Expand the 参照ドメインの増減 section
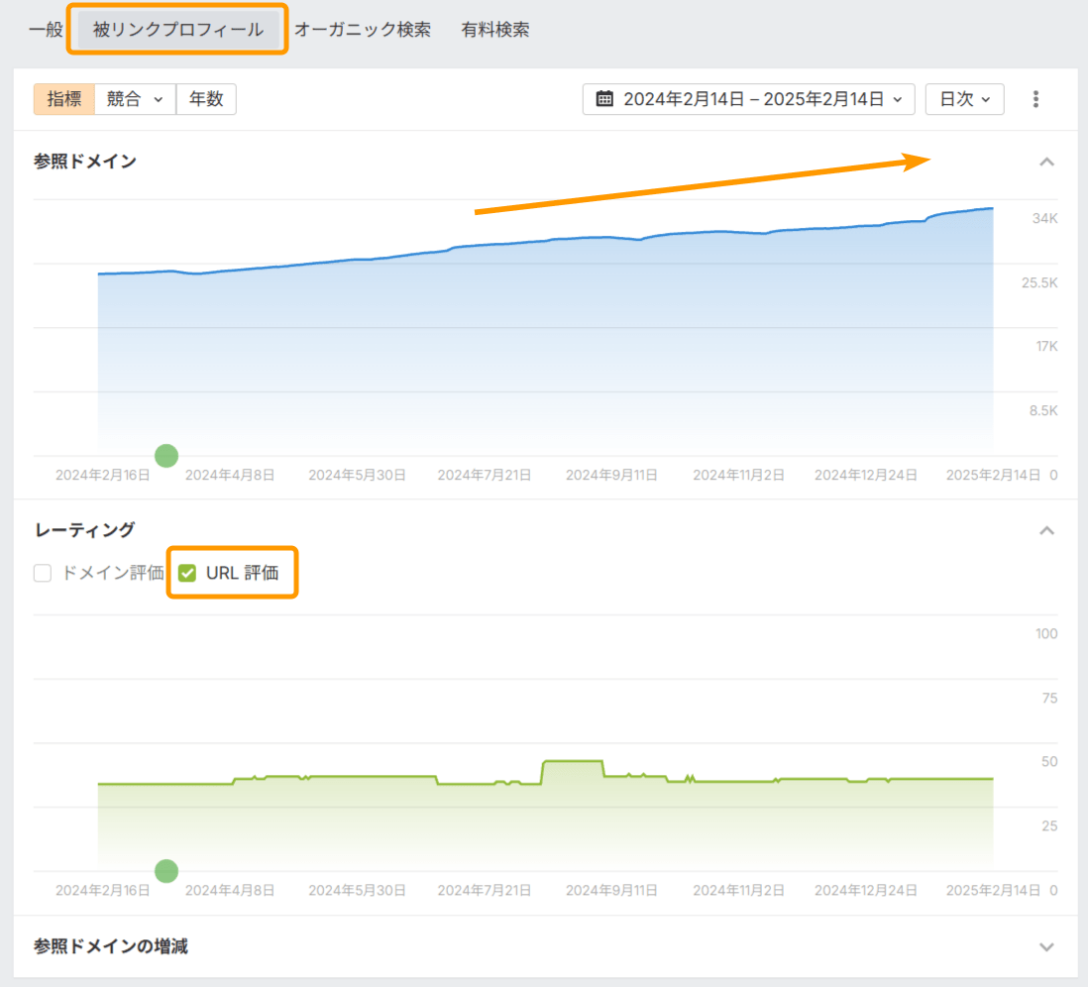1088x987 pixels. point(1047,946)
